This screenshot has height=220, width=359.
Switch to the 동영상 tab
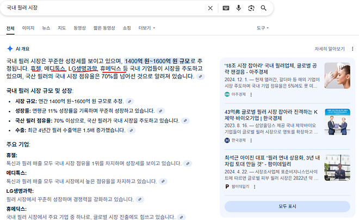(x=79, y=28)
